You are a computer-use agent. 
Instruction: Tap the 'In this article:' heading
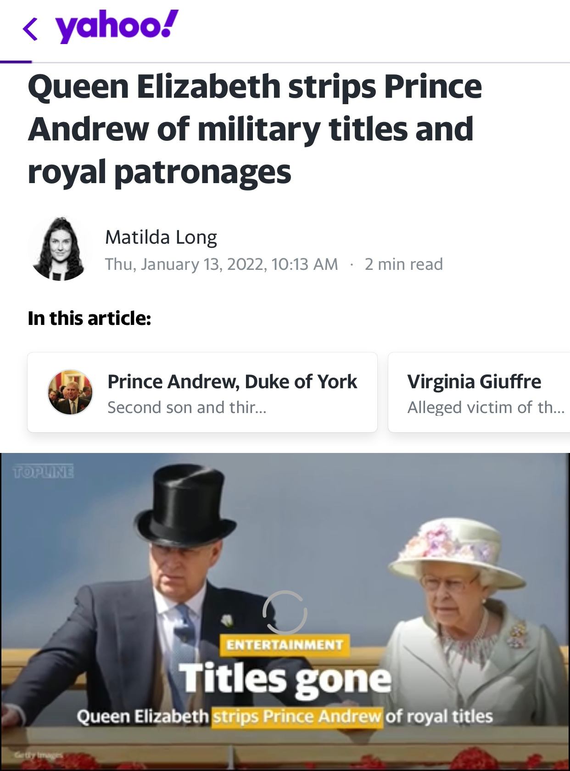(x=89, y=318)
